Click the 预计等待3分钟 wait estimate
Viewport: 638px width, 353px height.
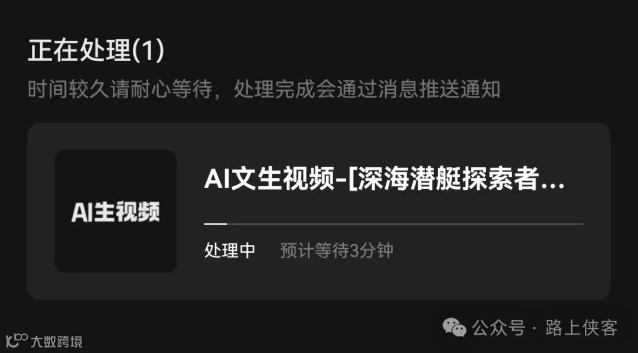337,250
